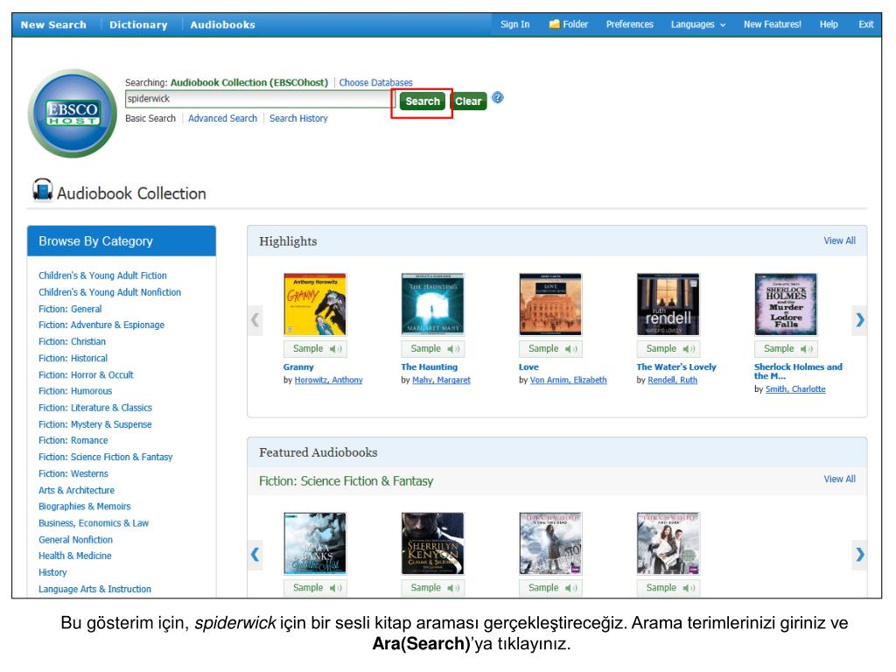
Task: Play Sample under Maya Banks audiobook
Action: pyautogui.click(x=315, y=587)
